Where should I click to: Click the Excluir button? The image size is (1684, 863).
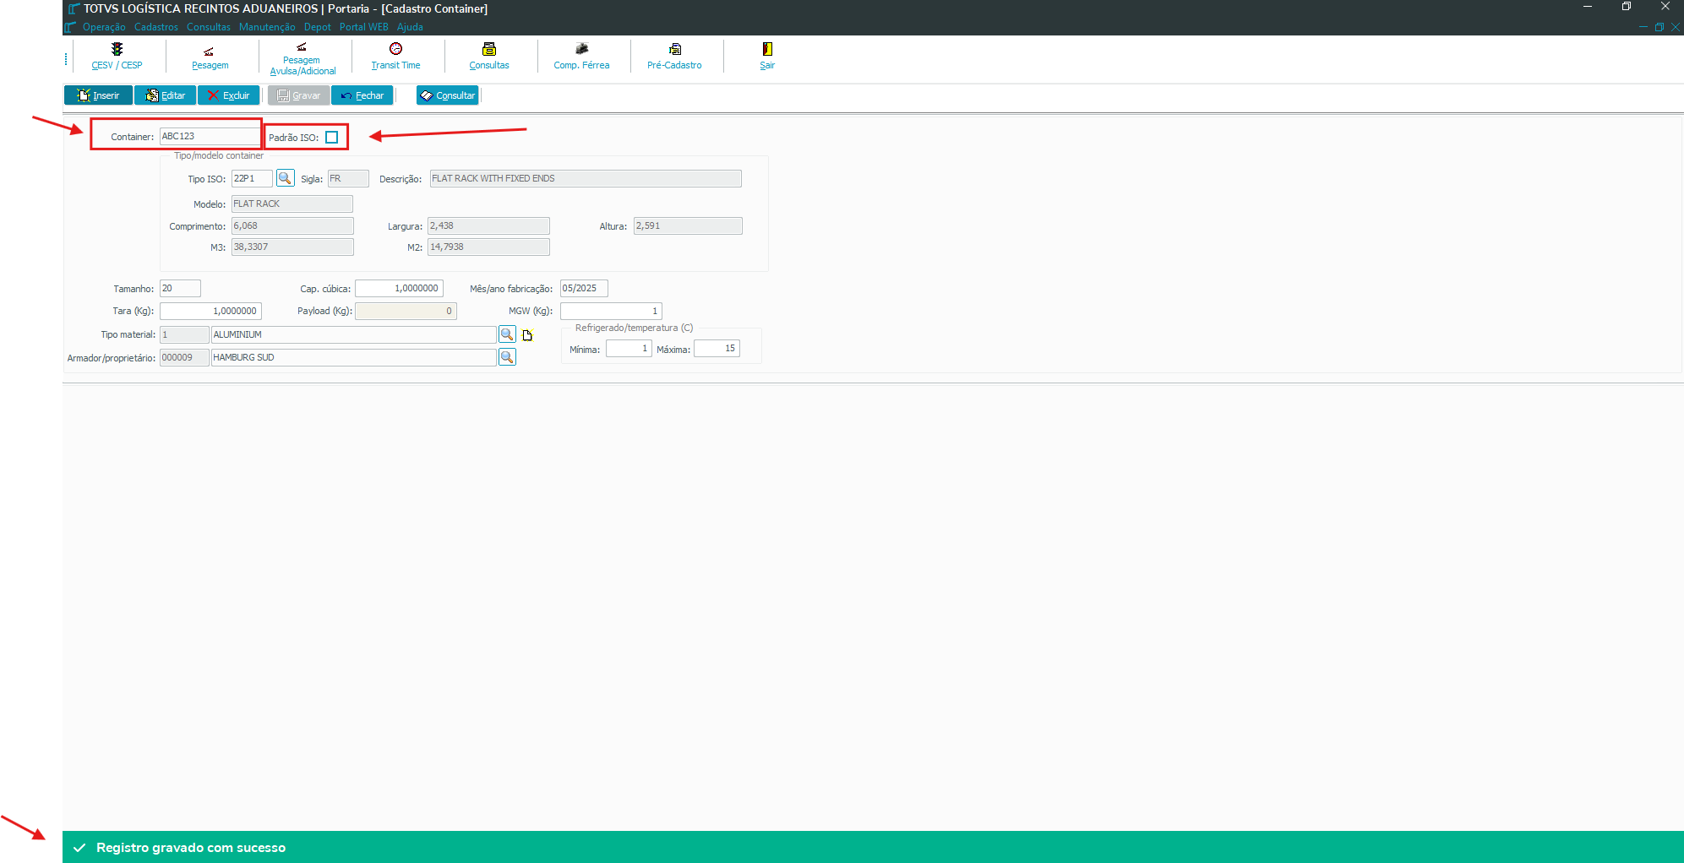(x=229, y=95)
